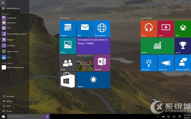The image size is (191, 119).
Task: Launch the Xbox tile
Action: [183, 29]
